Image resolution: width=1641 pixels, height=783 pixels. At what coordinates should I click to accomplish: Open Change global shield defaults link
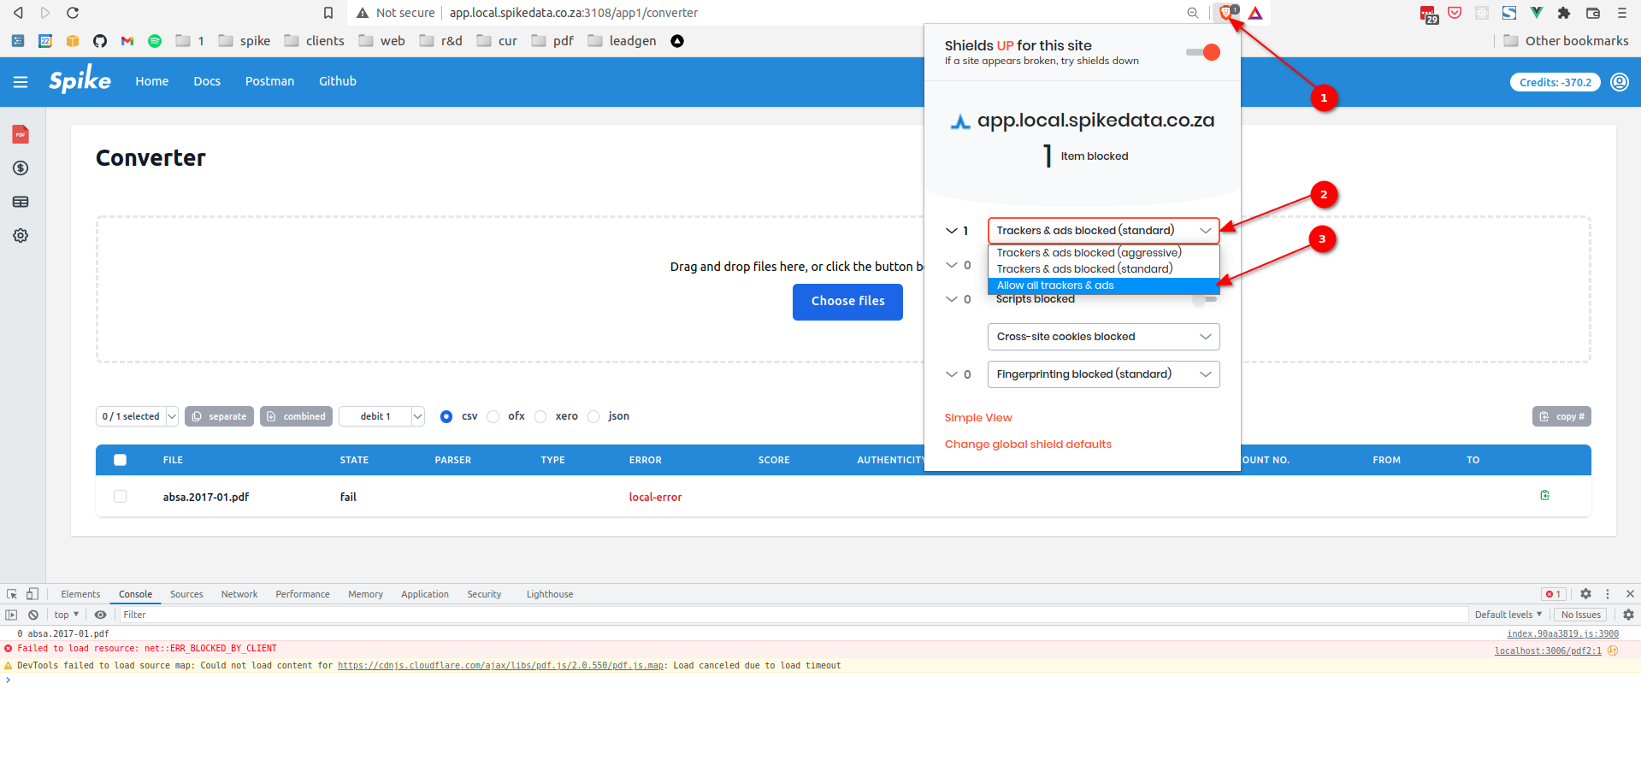(1028, 444)
